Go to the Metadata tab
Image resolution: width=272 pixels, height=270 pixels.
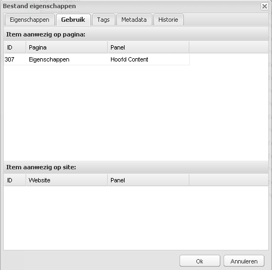click(134, 20)
